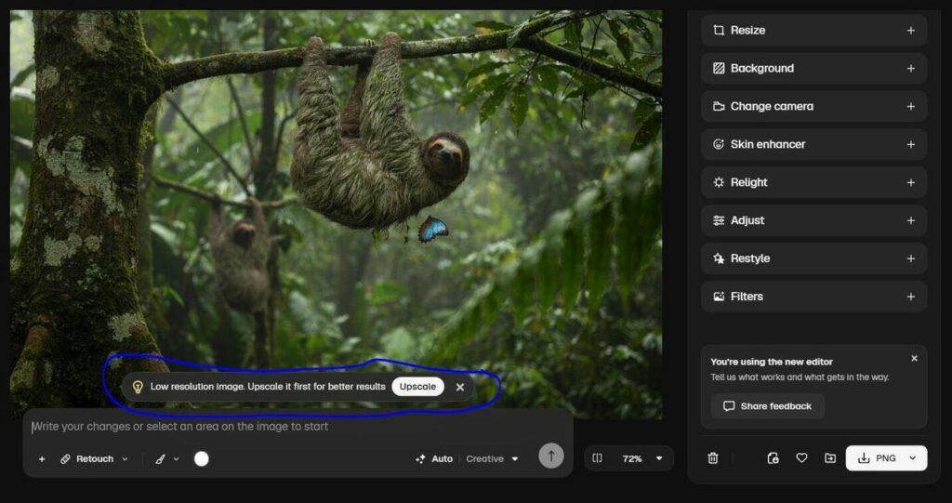This screenshot has height=503, width=952.
Task: Expand Skin enhancer with its plus icon
Action: point(911,145)
